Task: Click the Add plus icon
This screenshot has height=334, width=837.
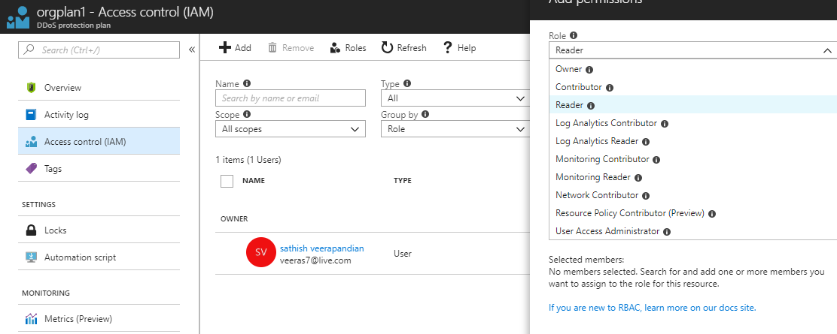Action: [224, 48]
